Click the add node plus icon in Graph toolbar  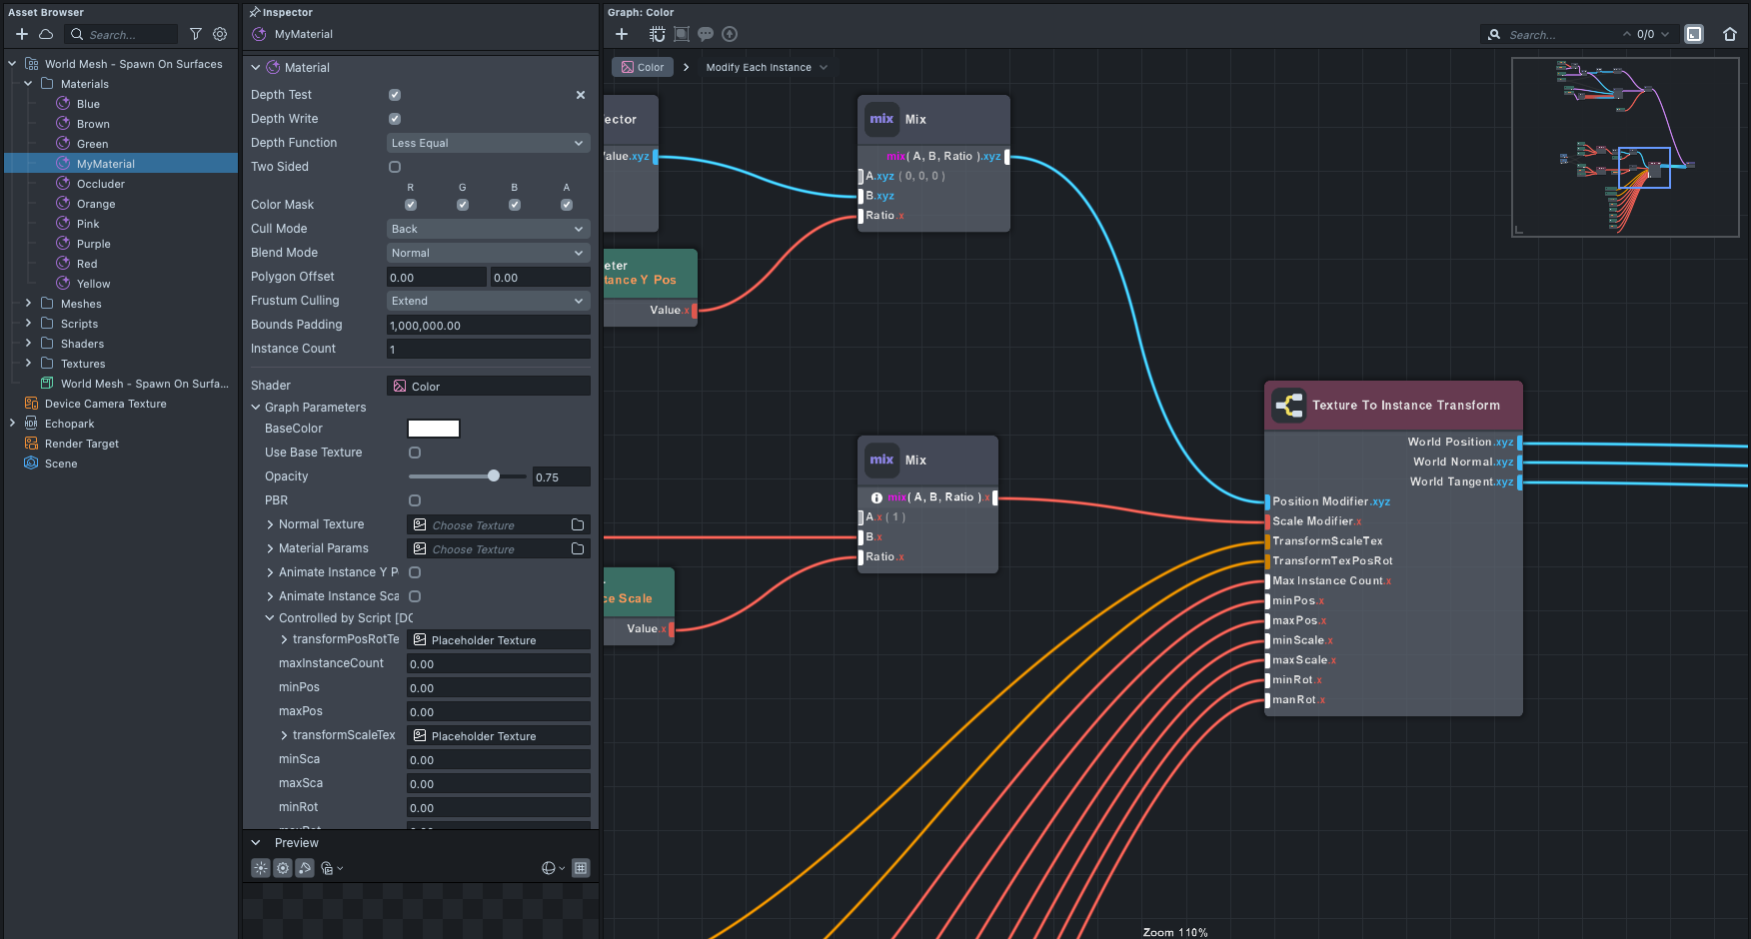[x=622, y=34]
